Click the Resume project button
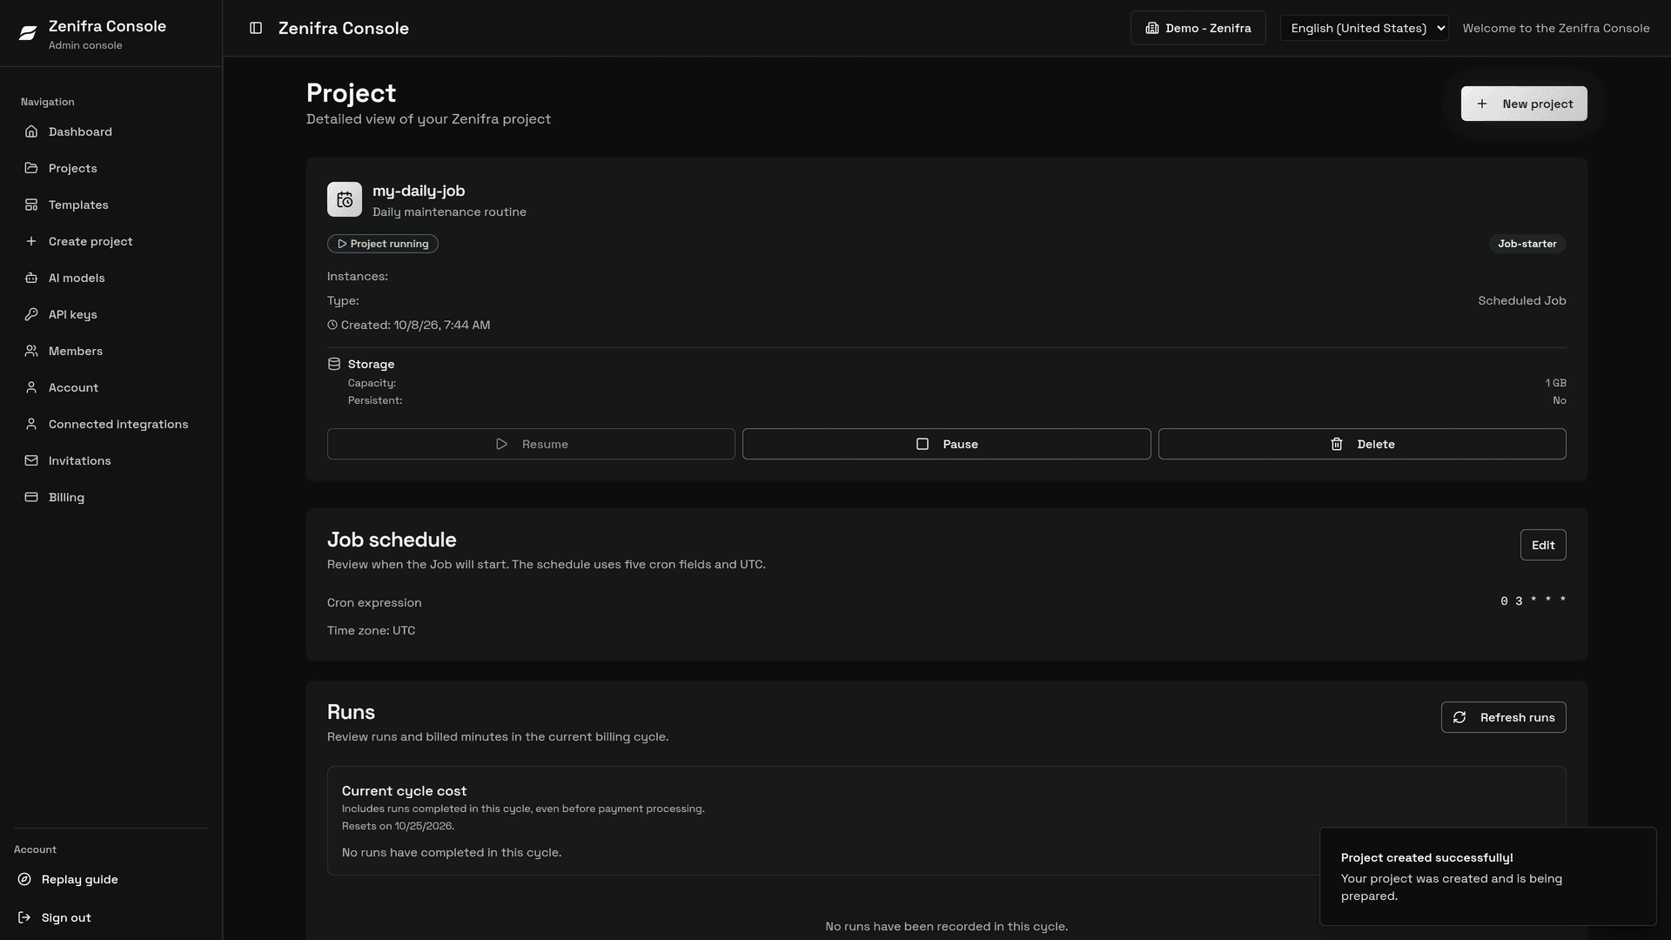The height and width of the screenshot is (940, 1671). [x=531, y=444]
